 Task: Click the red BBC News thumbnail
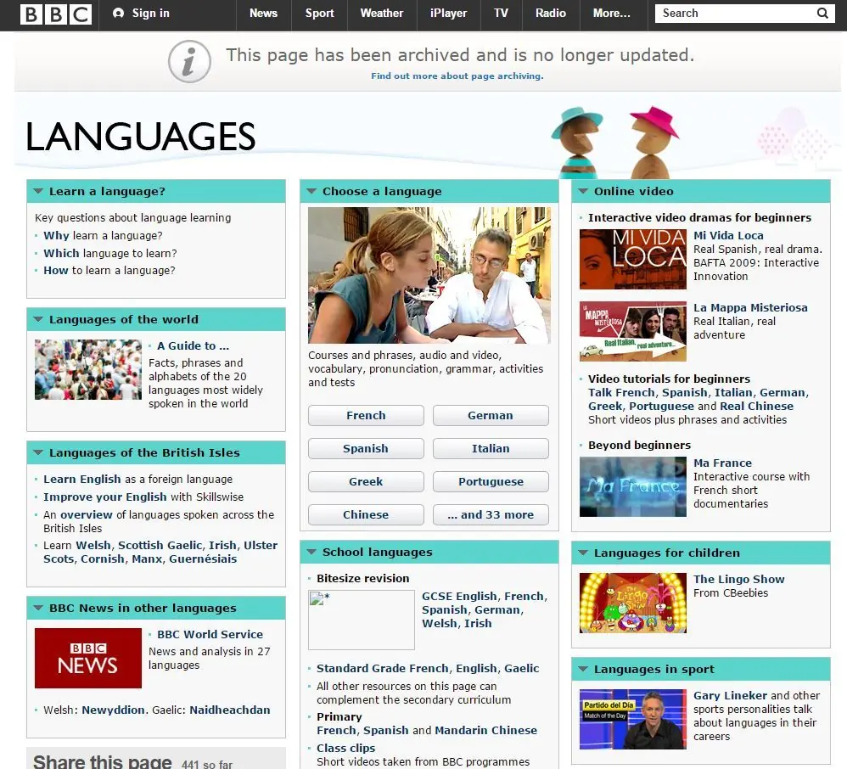point(88,658)
